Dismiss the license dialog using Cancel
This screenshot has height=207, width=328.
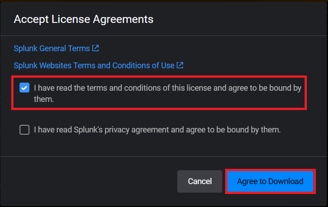pos(199,181)
